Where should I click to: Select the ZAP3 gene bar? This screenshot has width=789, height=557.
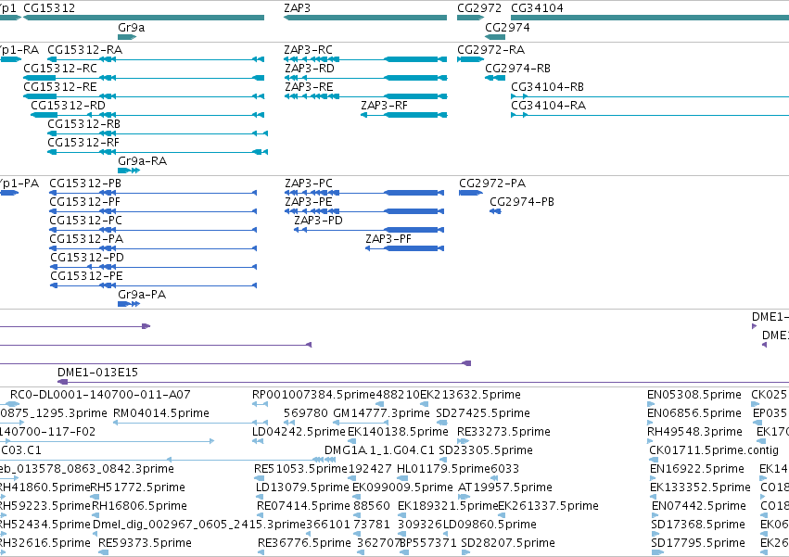(x=365, y=18)
